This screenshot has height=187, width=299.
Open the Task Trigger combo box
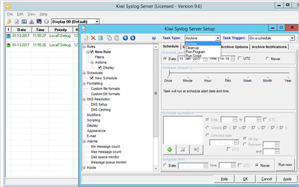point(272,38)
